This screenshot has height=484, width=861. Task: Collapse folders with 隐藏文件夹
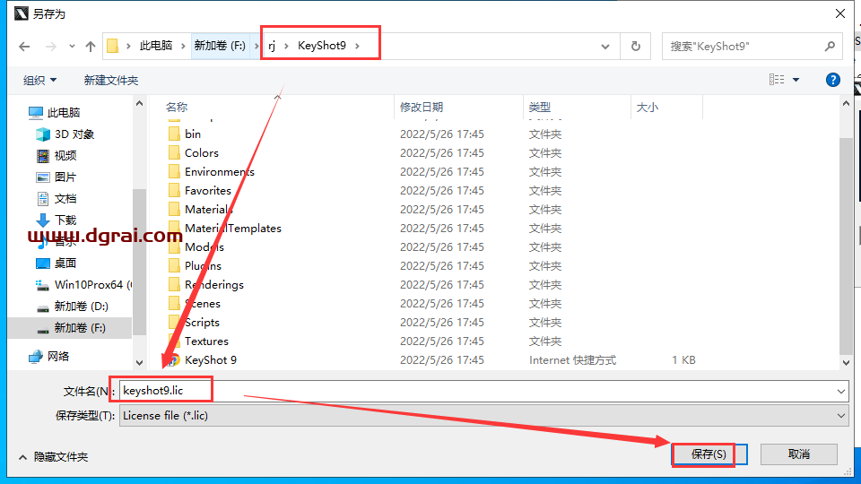tap(53, 457)
